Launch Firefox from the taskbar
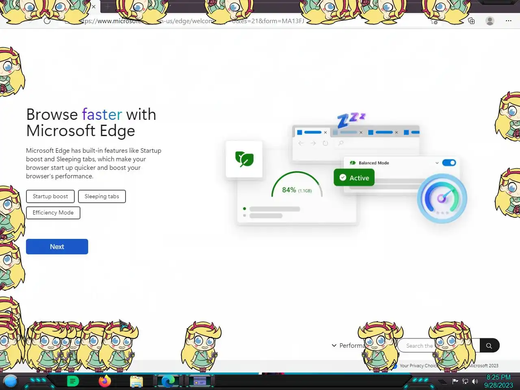The image size is (520, 390). pos(105,381)
